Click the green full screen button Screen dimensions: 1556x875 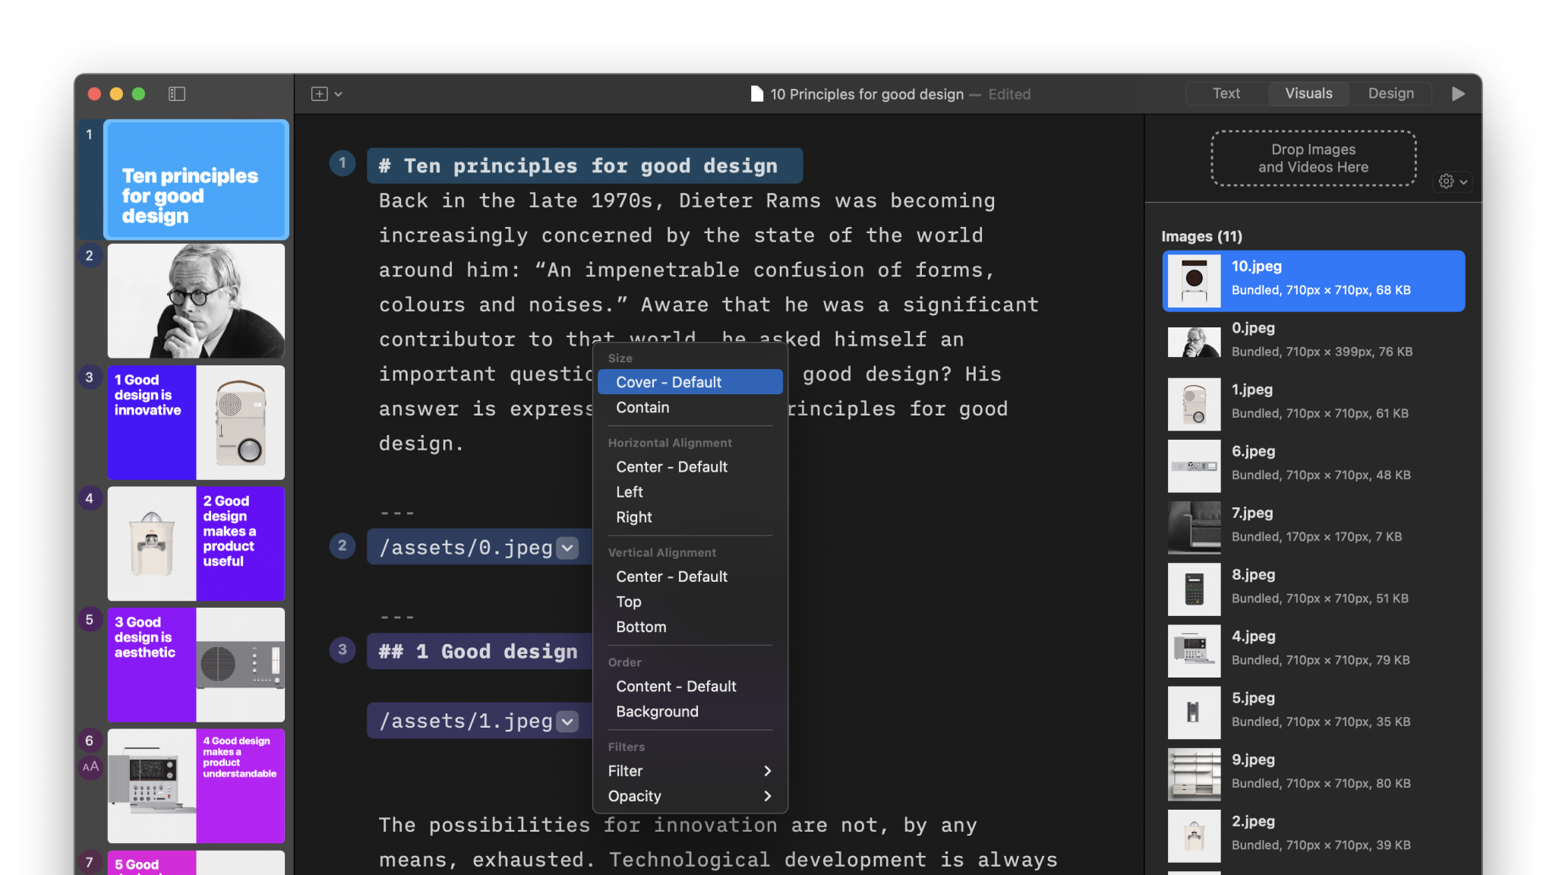(x=138, y=94)
